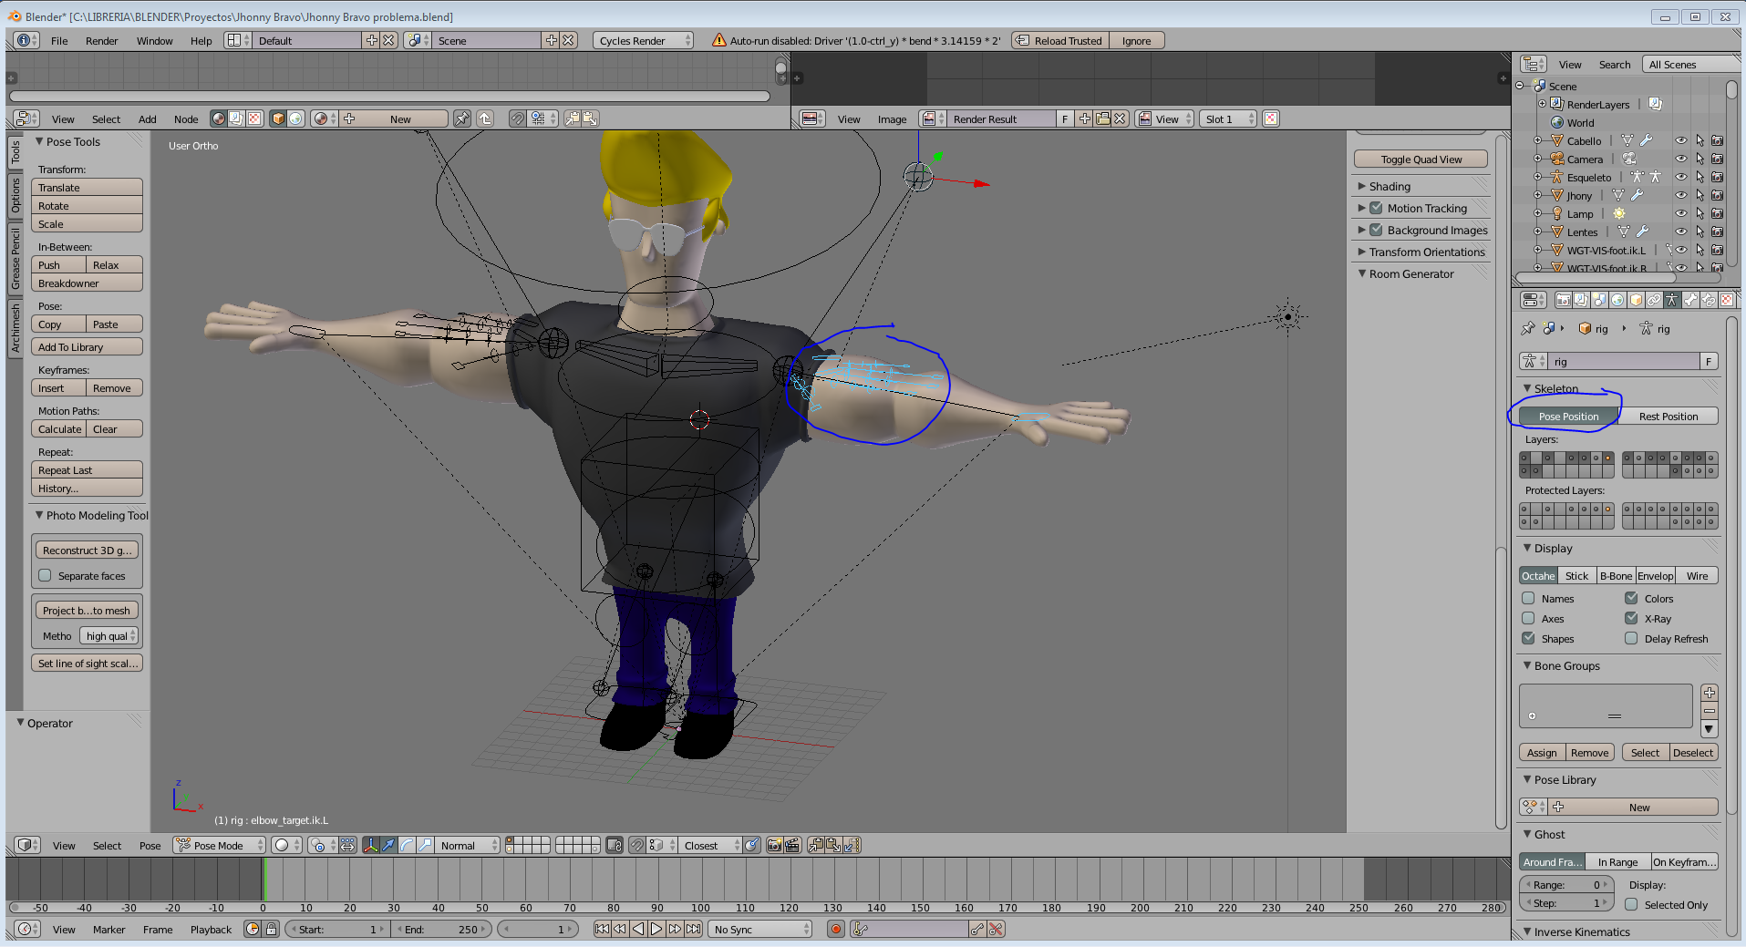Click the translate manipulator arrow icon
Viewport: 1746px width, 947px height.
[x=388, y=845]
